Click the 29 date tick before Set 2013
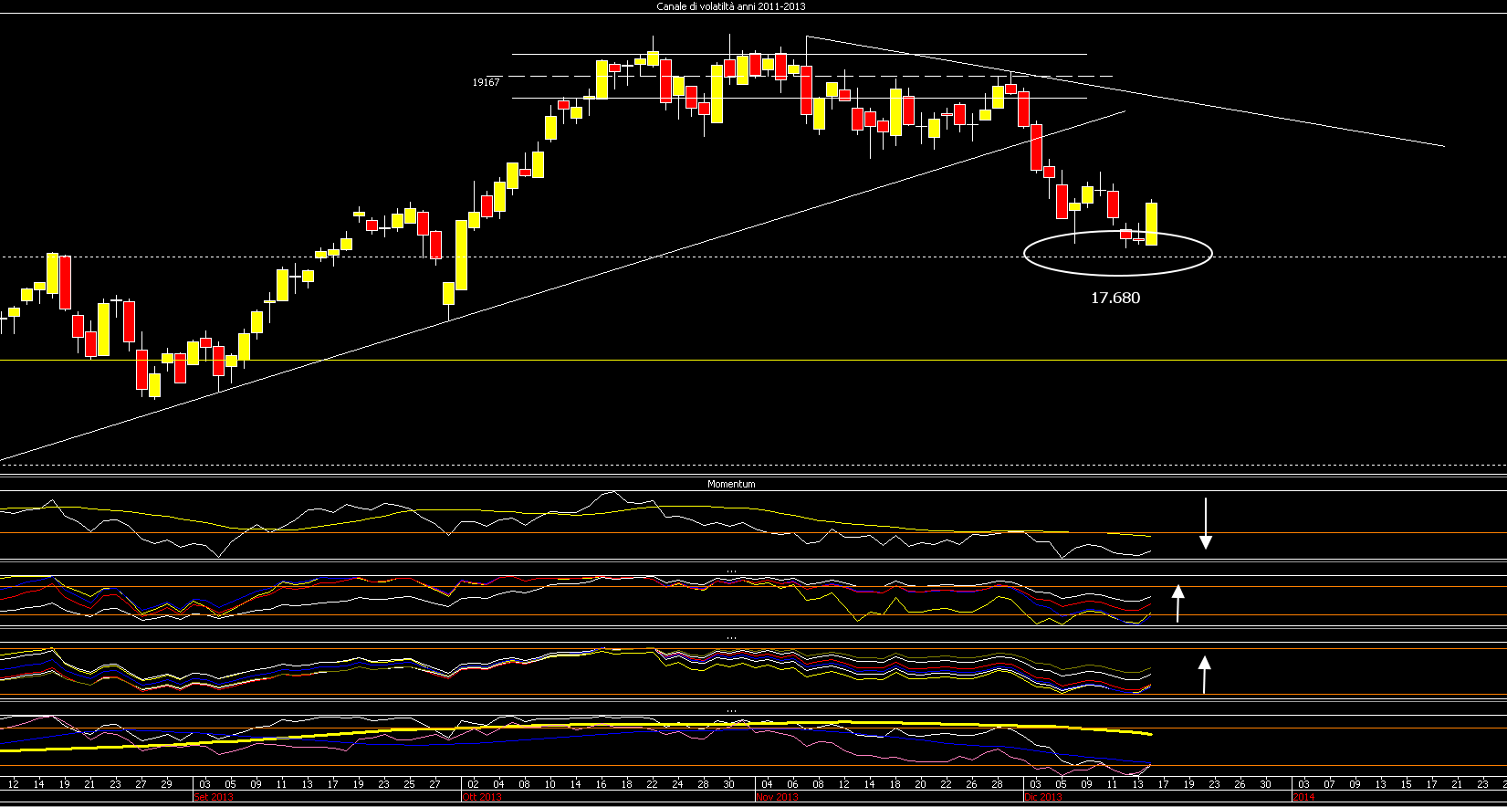 pyautogui.click(x=166, y=784)
